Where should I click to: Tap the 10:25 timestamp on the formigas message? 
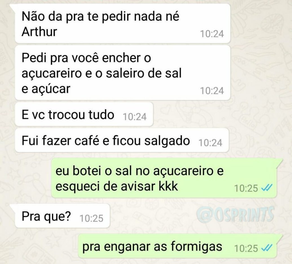coord(246,248)
